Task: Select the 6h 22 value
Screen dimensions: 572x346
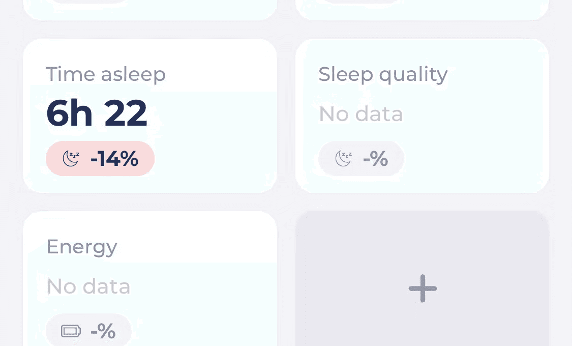Action: coord(97,113)
